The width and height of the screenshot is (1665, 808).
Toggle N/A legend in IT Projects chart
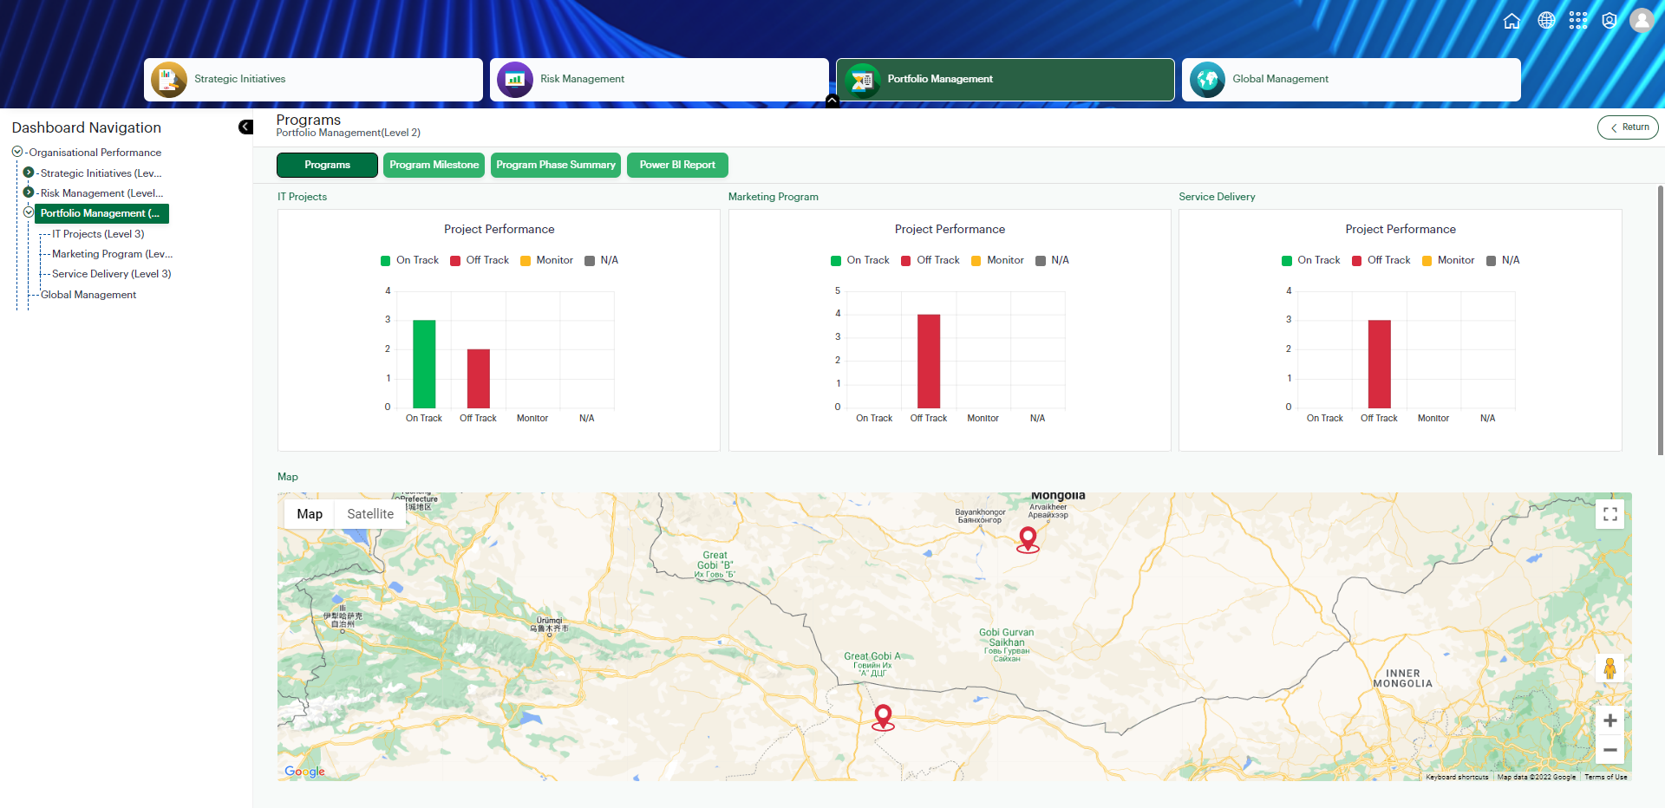pos(601,260)
